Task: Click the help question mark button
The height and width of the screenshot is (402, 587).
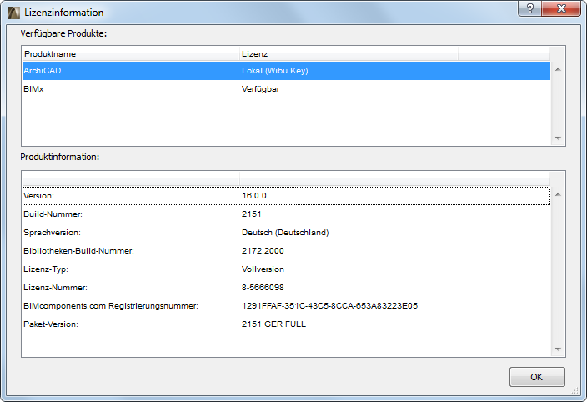Action: pos(529,8)
